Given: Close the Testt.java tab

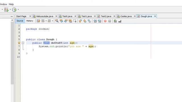Looking at the screenshot, I should [x=75, y=16].
